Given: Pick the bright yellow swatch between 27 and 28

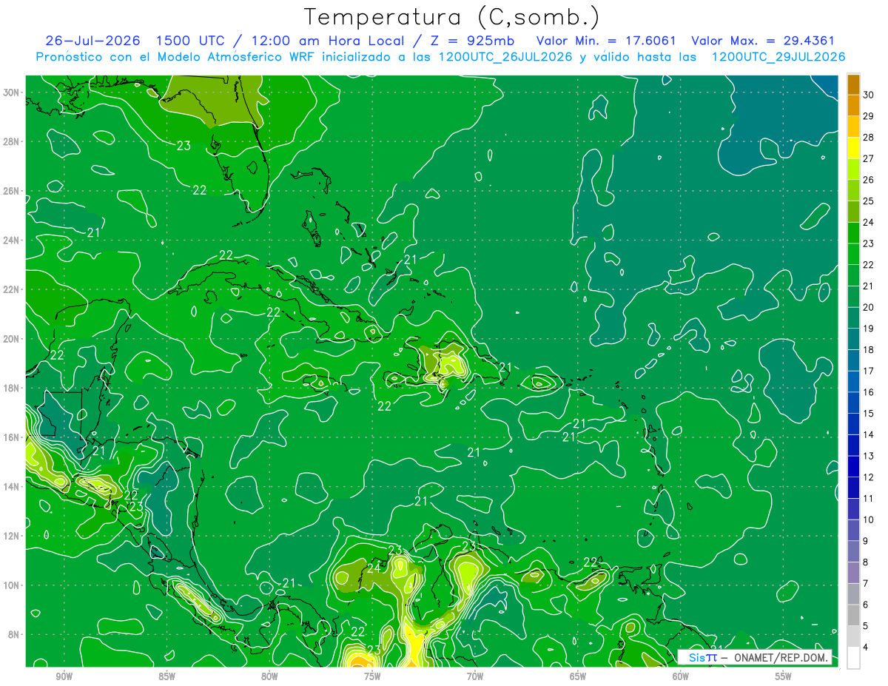Looking at the screenshot, I should (x=853, y=147).
